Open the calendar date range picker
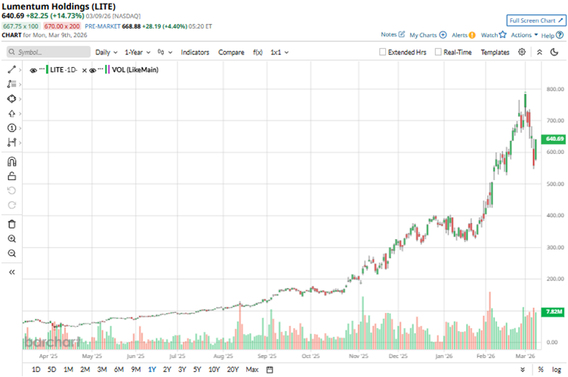The image size is (568, 377). tap(270, 369)
